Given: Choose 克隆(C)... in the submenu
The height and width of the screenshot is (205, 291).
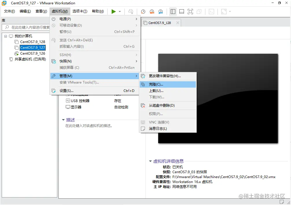Looking at the screenshot, I should tap(168, 84).
